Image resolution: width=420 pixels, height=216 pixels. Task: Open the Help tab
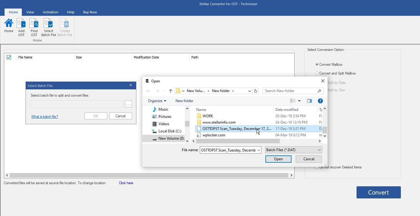[71, 12]
